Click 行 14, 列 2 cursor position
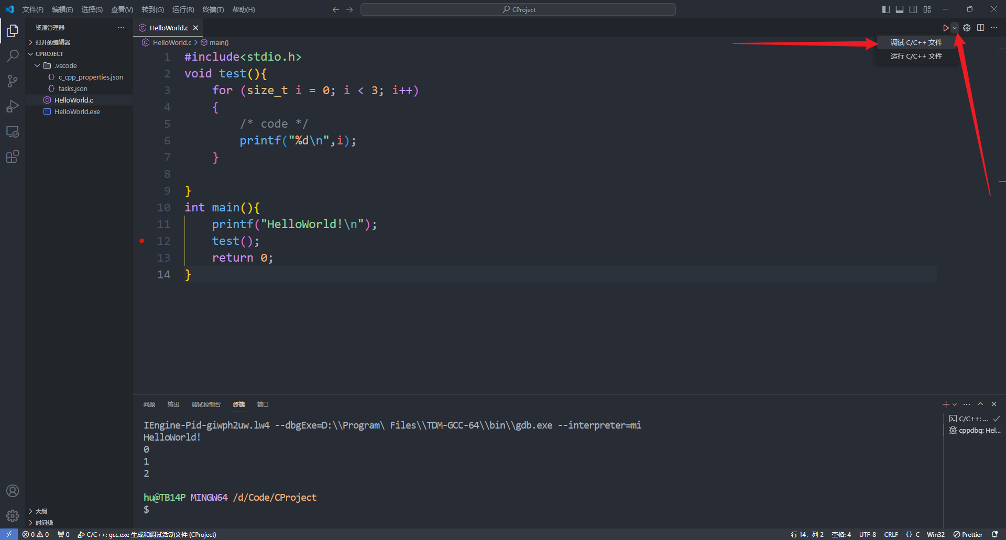Viewport: 1006px width, 540px height. pos(807,534)
